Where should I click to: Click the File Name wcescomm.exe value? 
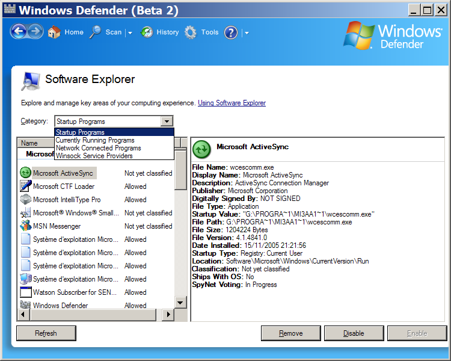tap(252, 167)
